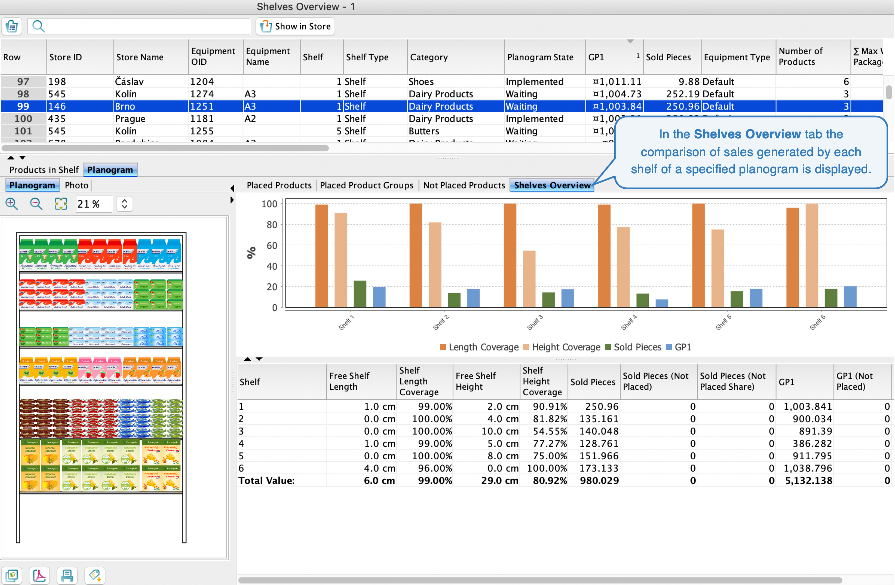Select the Products in Shelf tab
This screenshot has height=585, width=895.
(x=43, y=170)
